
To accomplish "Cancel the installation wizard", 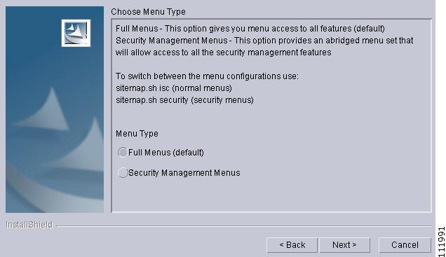I will 405,245.
